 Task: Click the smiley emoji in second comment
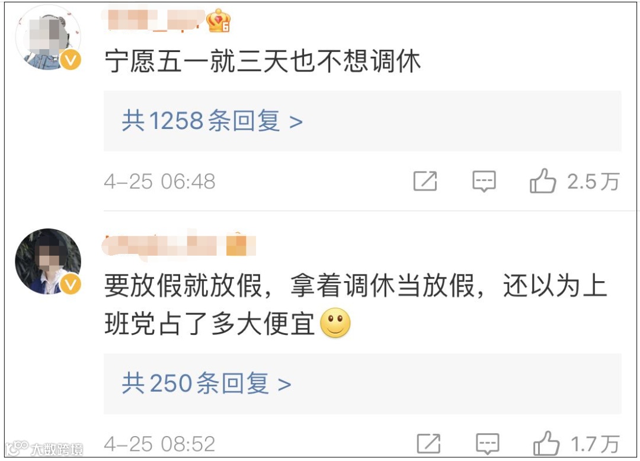(x=335, y=323)
